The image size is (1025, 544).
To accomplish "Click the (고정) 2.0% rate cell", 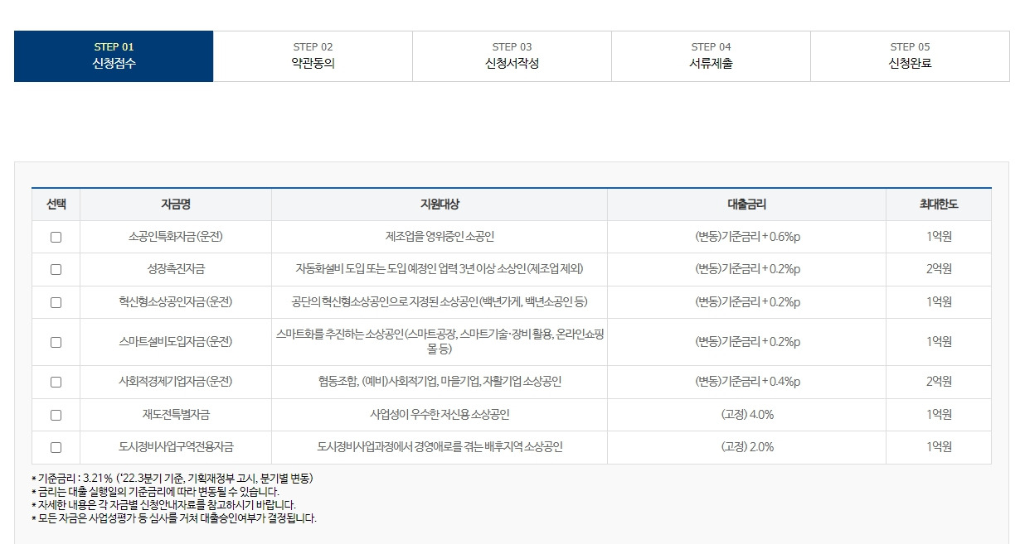I will [x=747, y=447].
